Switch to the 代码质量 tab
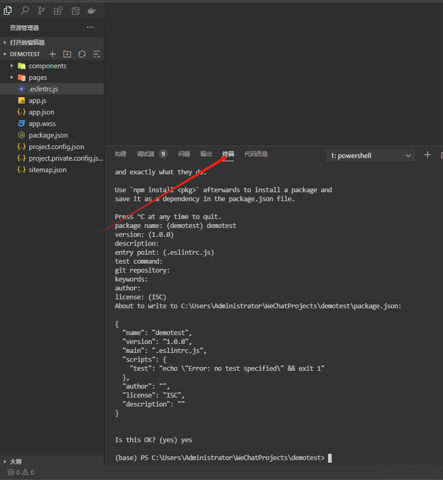443x480 pixels. pos(256,154)
